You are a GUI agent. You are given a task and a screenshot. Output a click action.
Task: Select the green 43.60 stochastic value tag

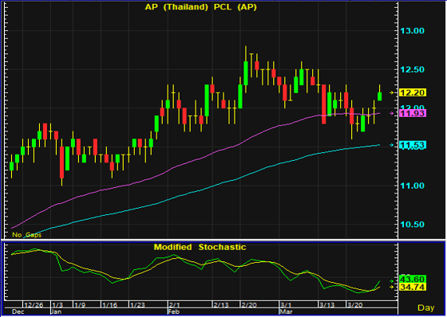pyautogui.click(x=413, y=279)
